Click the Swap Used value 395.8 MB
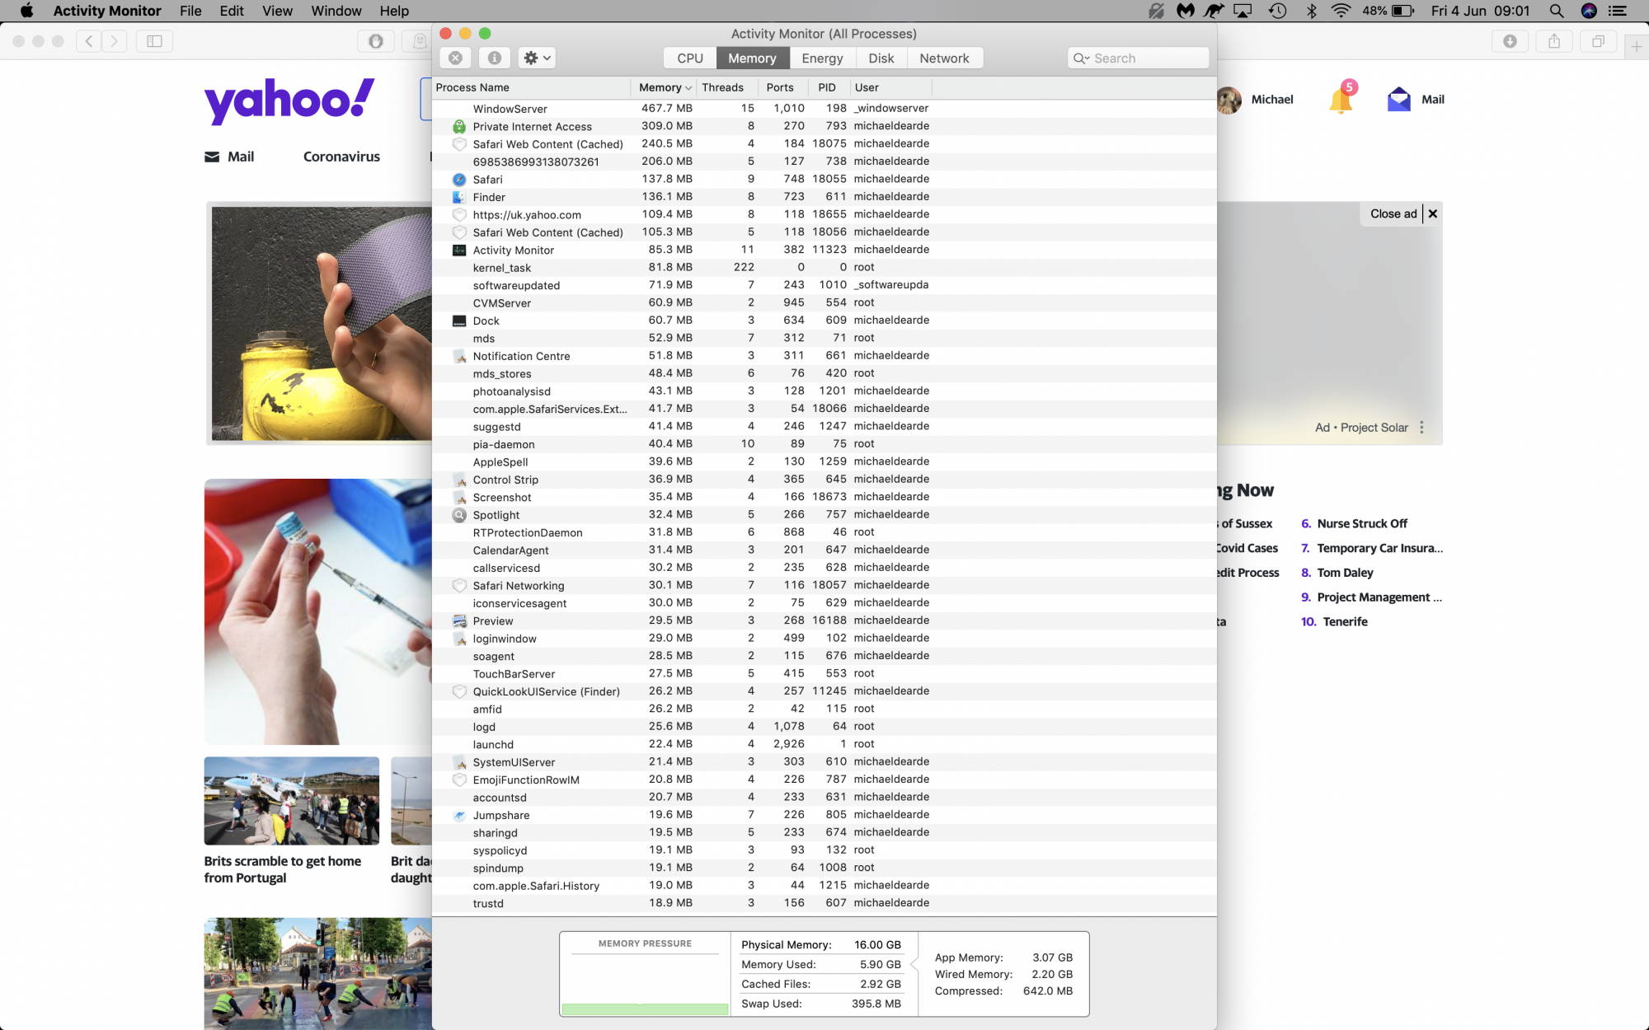This screenshot has height=1030, width=1649. point(876,1004)
